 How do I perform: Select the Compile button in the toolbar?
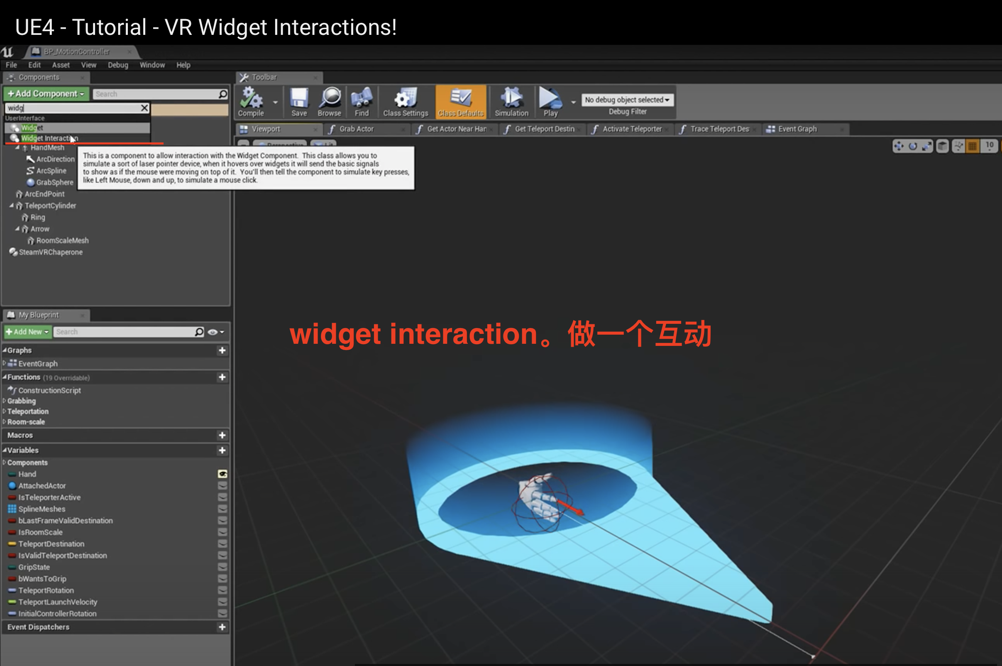tap(252, 101)
